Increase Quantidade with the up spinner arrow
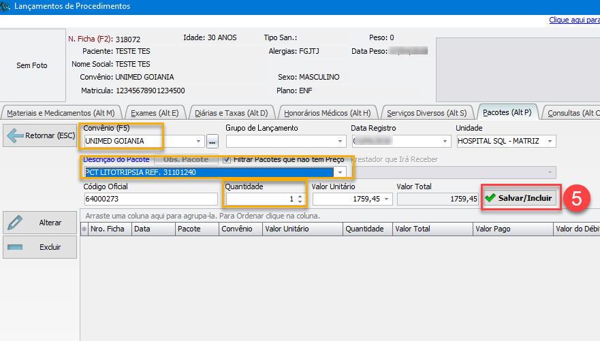 (x=300, y=196)
